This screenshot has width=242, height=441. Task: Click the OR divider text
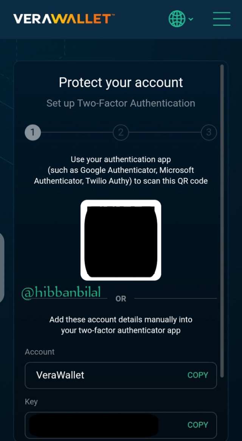coord(121,299)
